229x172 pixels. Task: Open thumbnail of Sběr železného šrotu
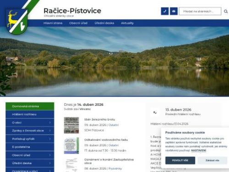[71, 125]
